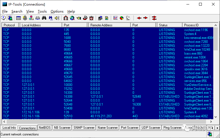Click the padlock NB Scanner toolbar icon

pyautogui.click(x=25, y=18)
